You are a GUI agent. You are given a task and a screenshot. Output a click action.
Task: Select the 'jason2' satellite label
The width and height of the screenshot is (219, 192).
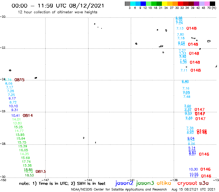pyautogui.click(x=124, y=183)
